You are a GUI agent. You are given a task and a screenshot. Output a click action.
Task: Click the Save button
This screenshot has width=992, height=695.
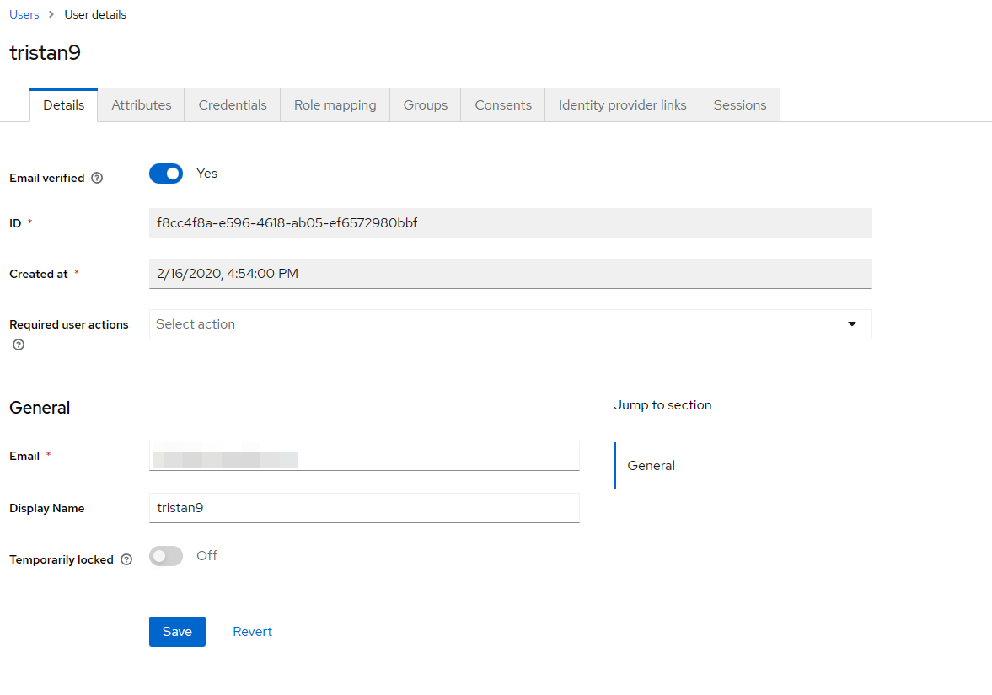coord(177,631)
